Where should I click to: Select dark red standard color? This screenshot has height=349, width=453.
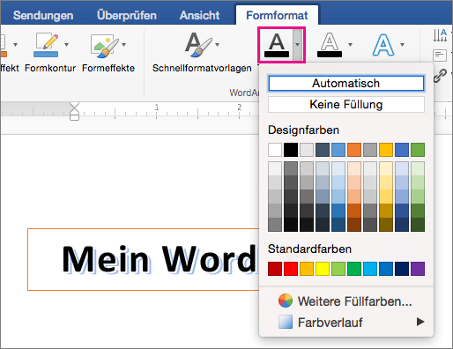275,269
